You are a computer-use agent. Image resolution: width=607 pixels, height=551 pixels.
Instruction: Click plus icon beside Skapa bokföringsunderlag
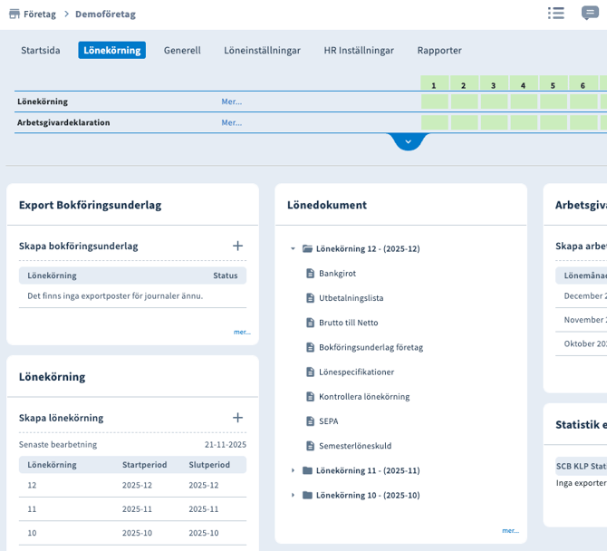(237, 246)
